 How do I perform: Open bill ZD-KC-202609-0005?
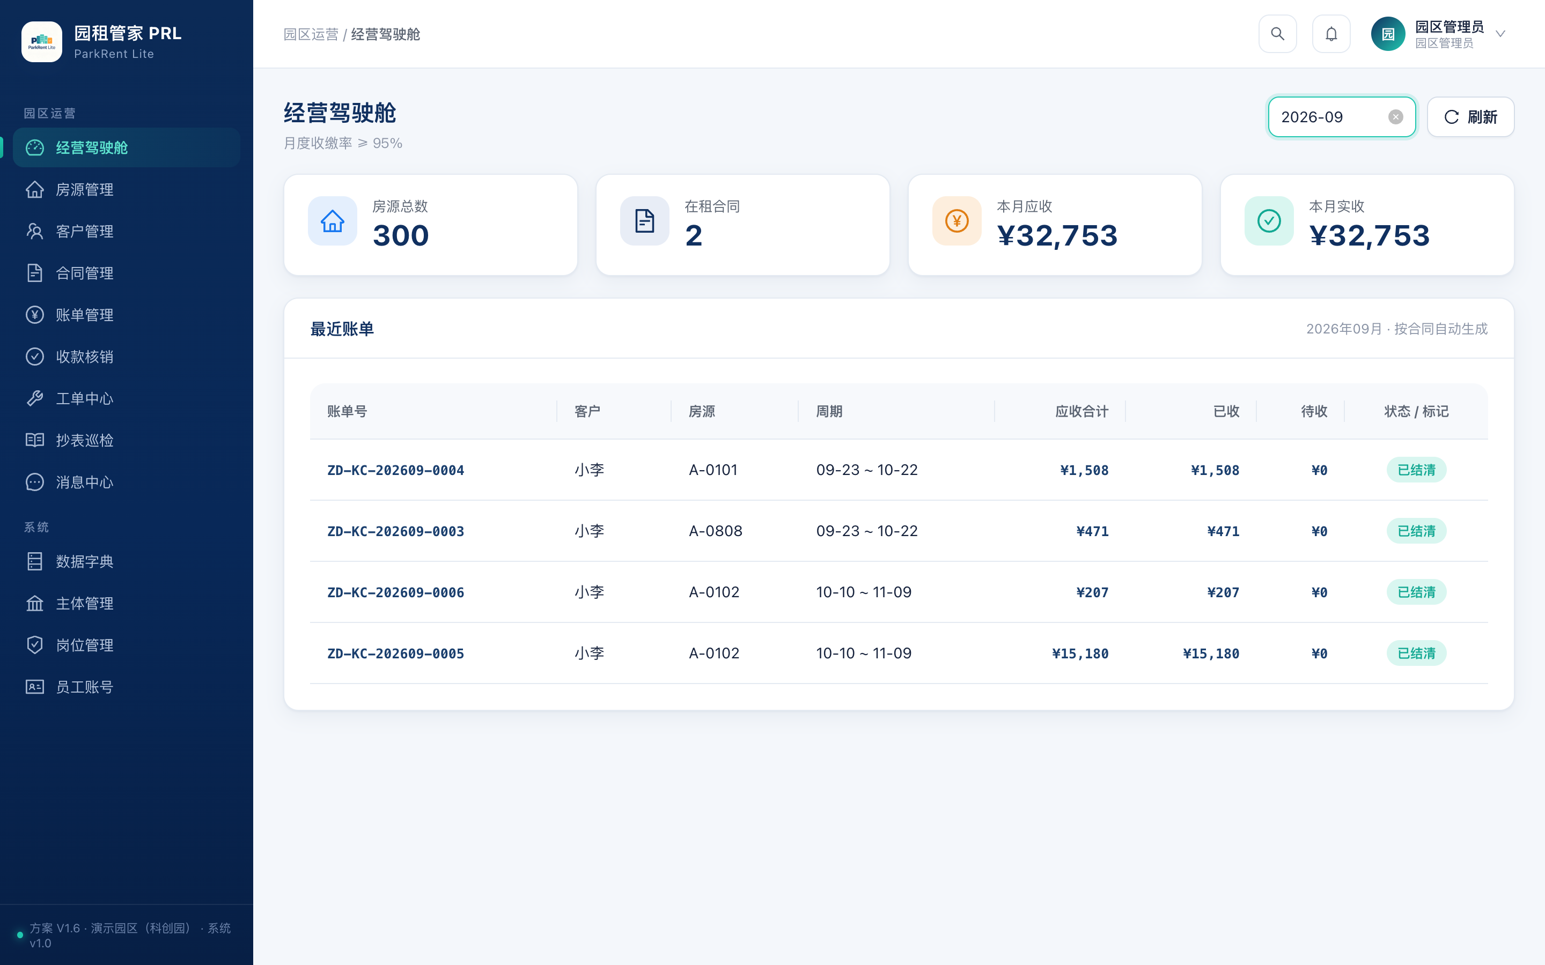[395, 654]
